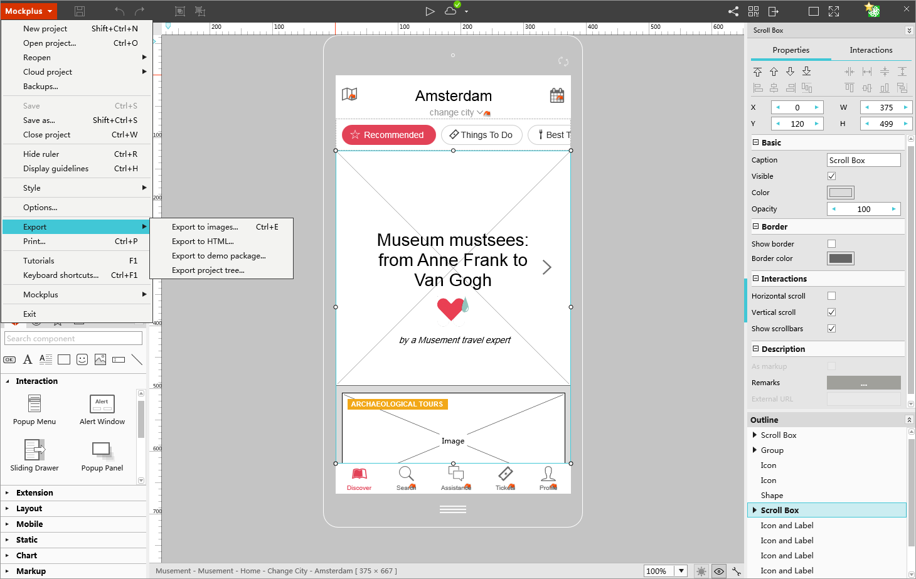
Task: Choose Export to demo package entry
Action: (x=221, y=256)
